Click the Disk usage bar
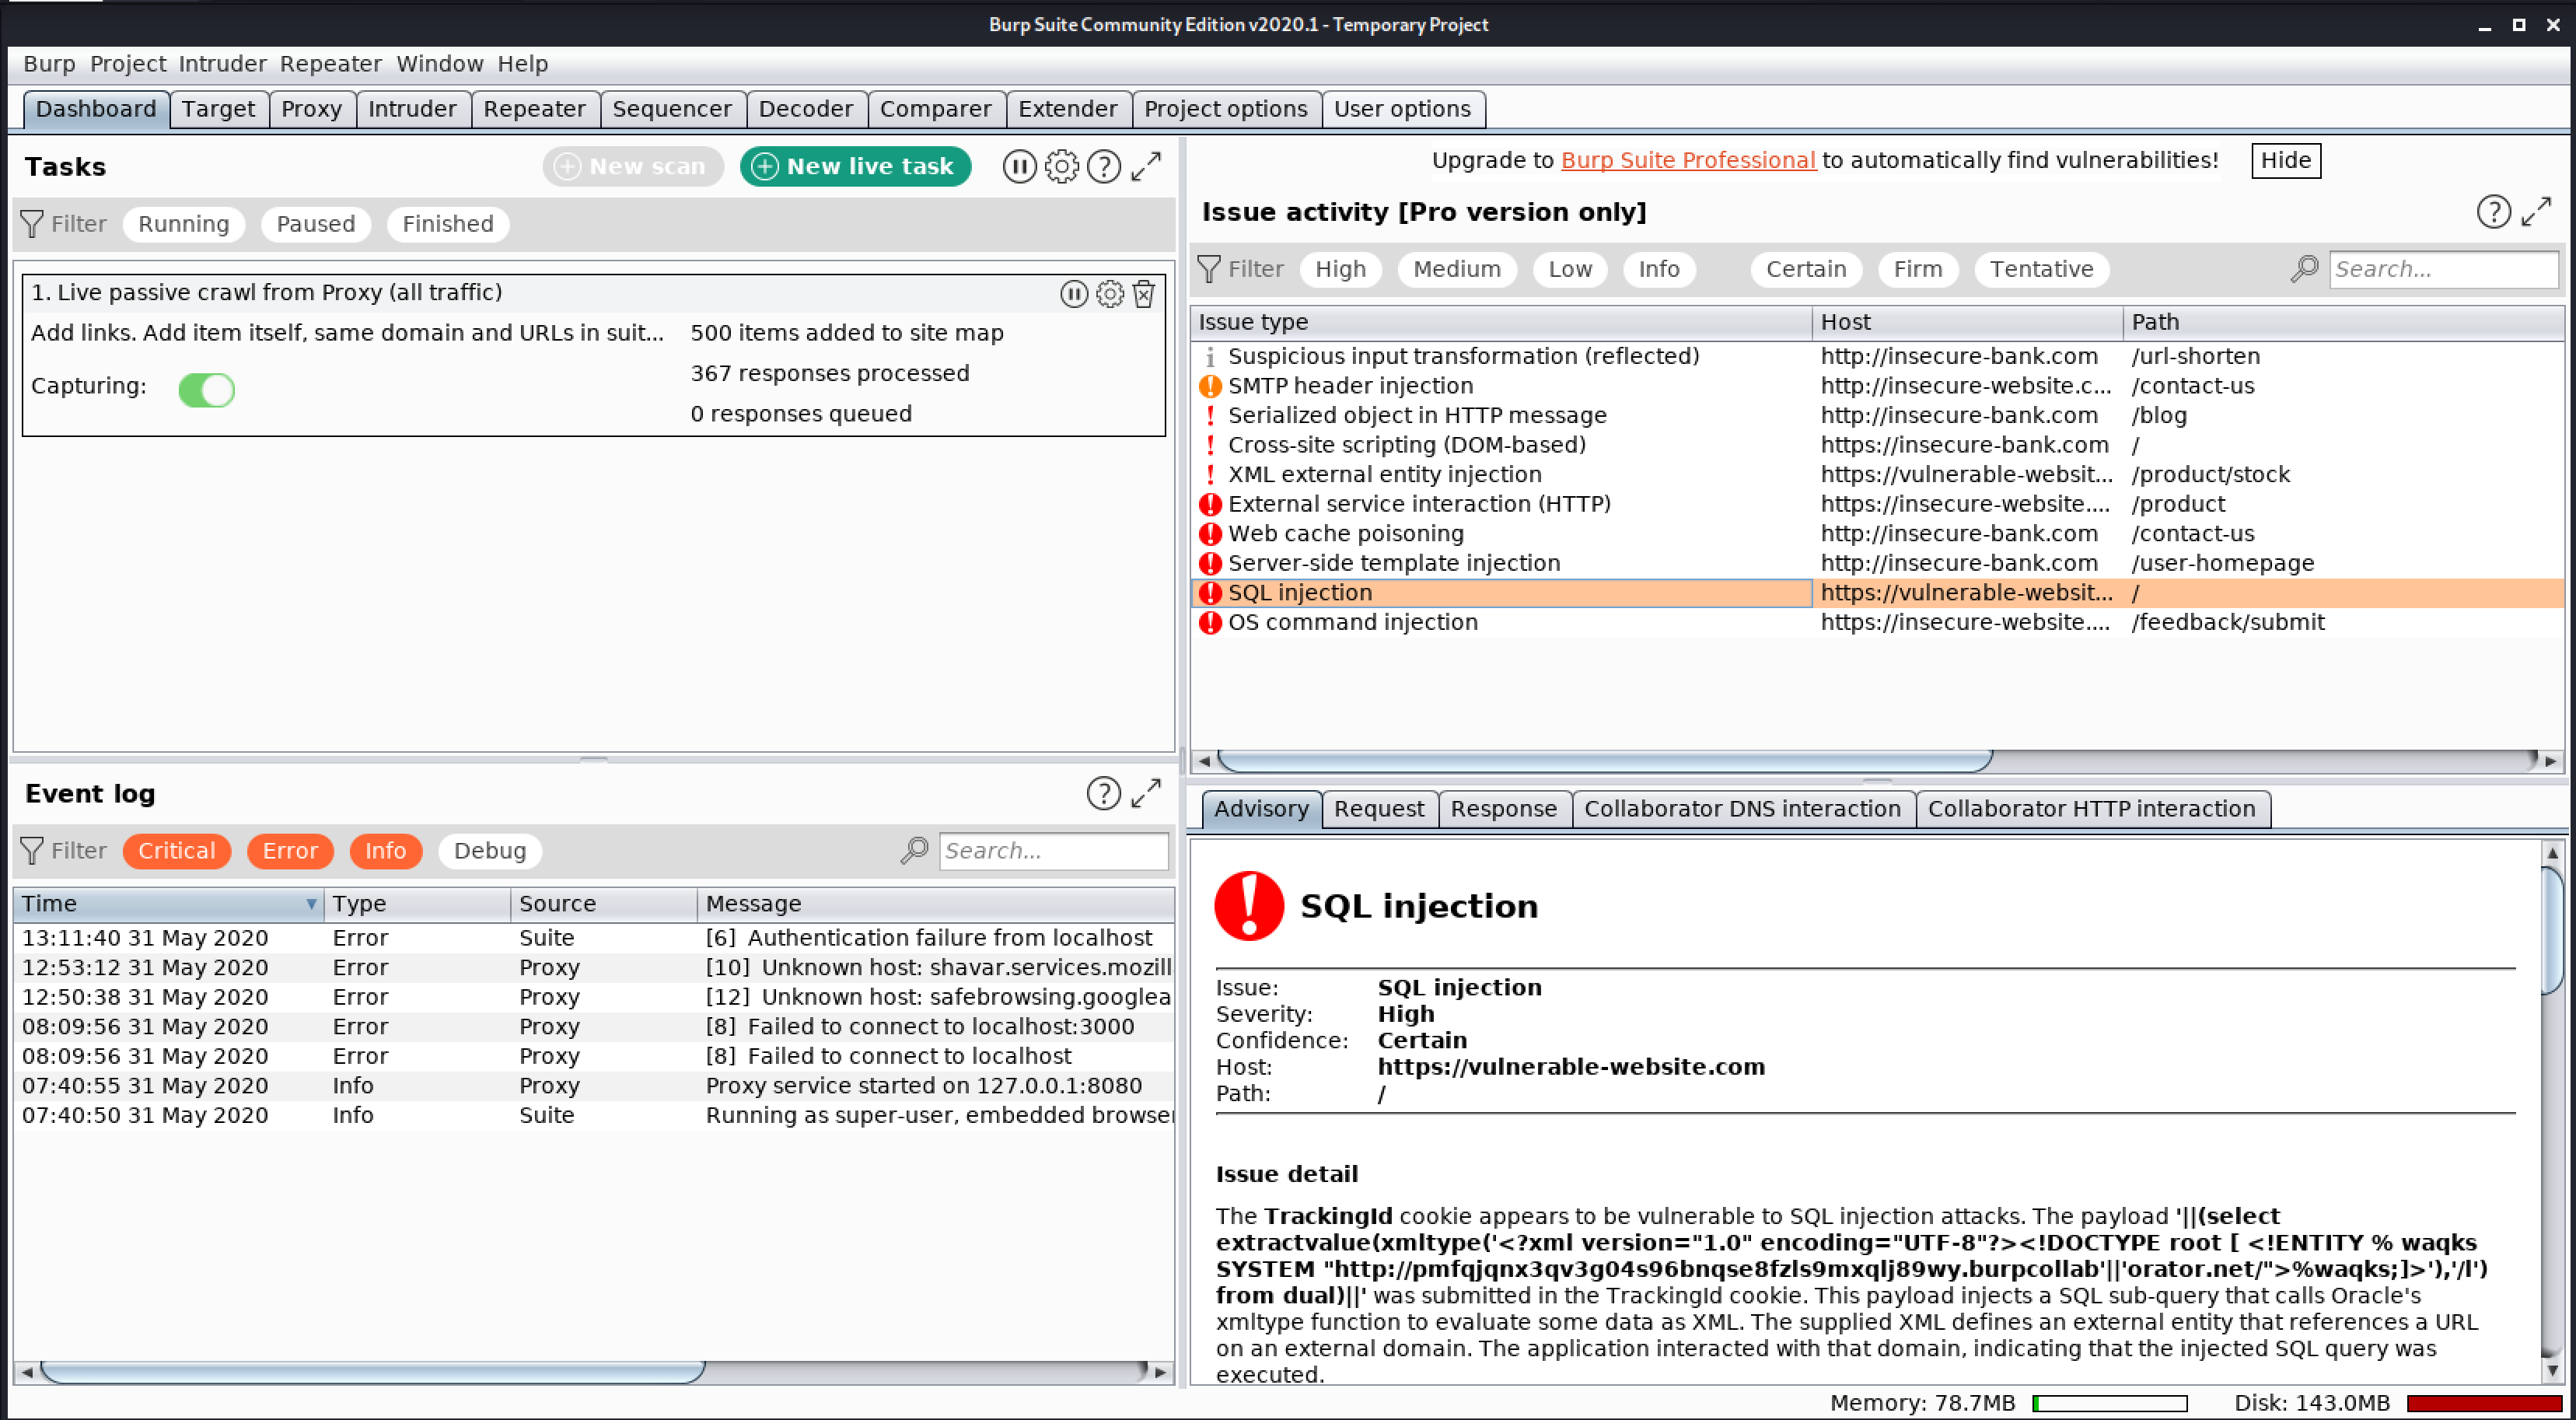The height and width of the screenshot is (1420, 2576). coord(2484,1404)
